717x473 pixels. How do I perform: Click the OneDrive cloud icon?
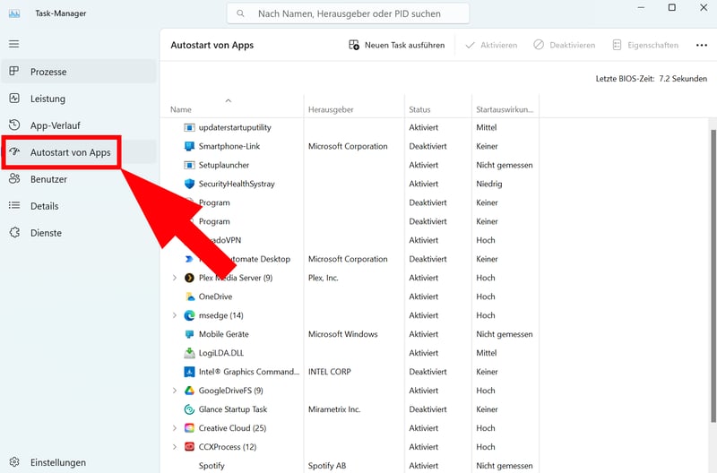[x=189, y=297]
